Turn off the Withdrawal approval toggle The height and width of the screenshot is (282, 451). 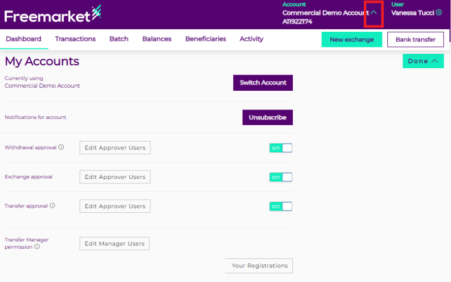click(x=281, y=148)
